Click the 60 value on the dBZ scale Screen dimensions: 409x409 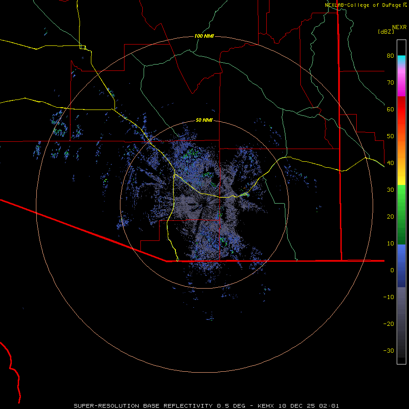click(390, 109)
